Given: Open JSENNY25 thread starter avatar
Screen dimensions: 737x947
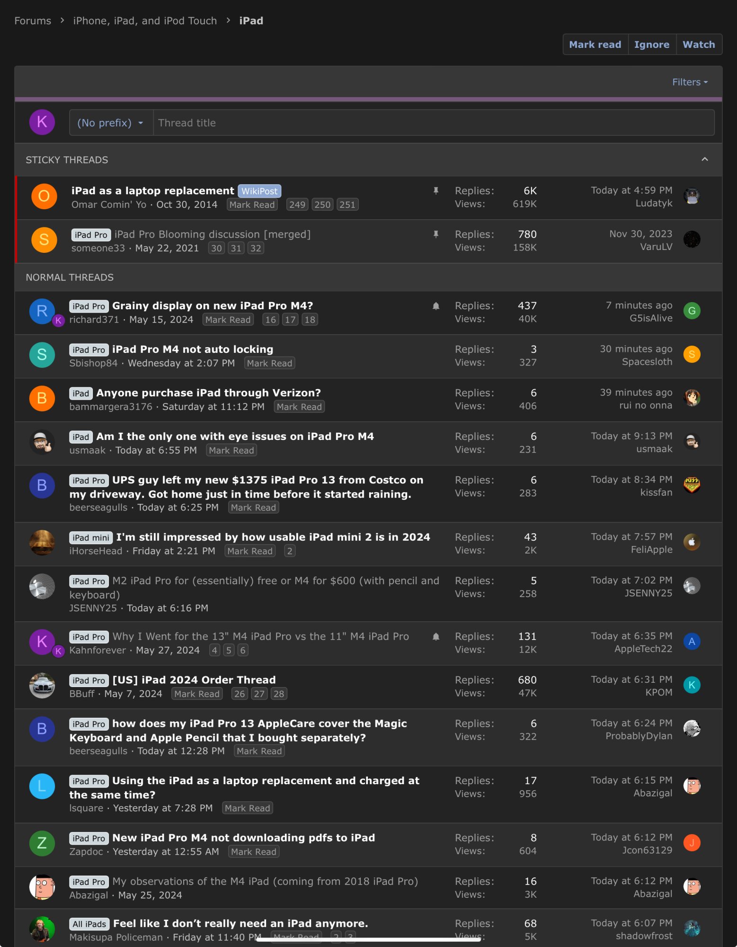Looking at the screenshot, I should pyautogui.click(x=42, y=586).
